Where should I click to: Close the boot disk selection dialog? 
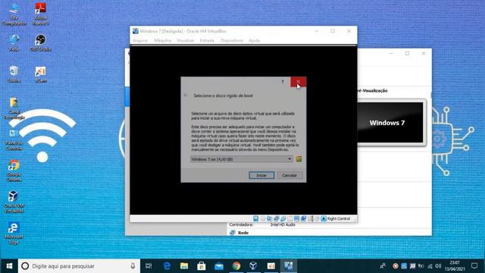298,82
